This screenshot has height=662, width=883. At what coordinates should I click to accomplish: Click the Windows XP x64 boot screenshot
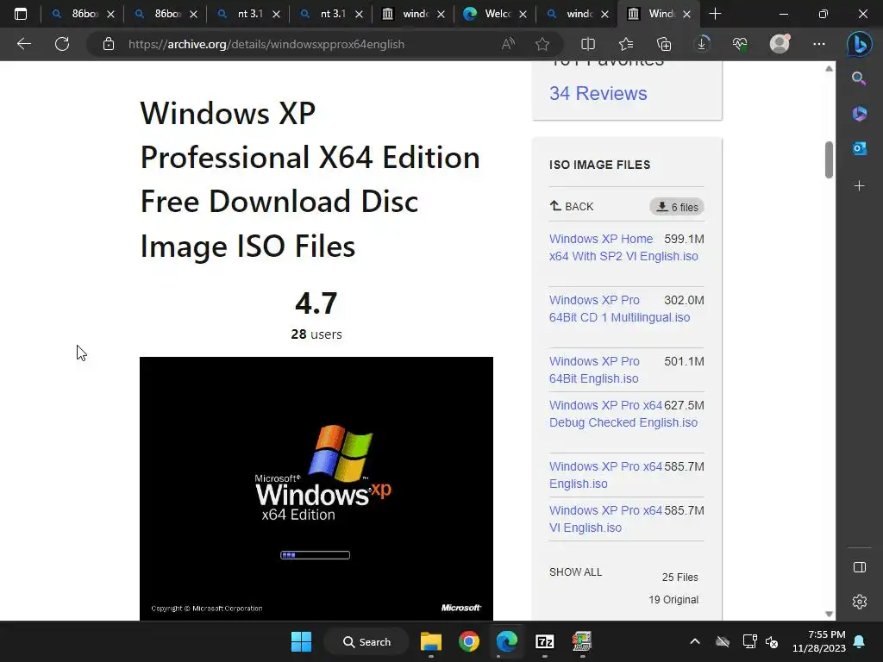tap(316, 489)
